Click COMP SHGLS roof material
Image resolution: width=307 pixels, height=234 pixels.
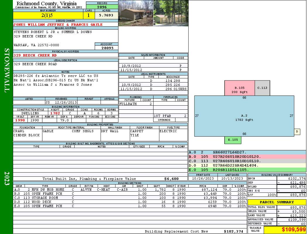click(x=83, y=131)
